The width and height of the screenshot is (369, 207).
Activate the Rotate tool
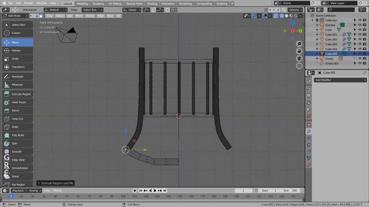click(x=17, y=51)
